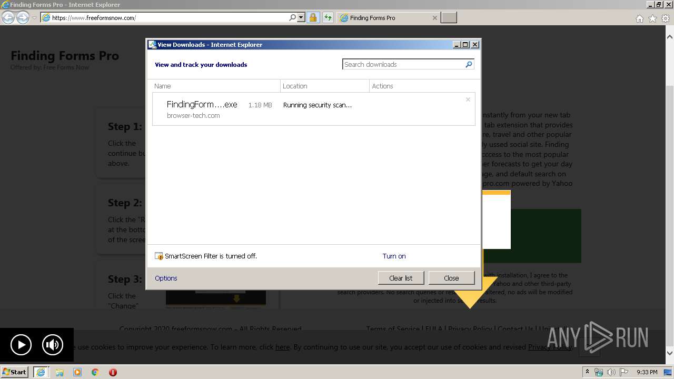Click the Show desktop tray button
674x379 pixels.
(x=669, y=372)
